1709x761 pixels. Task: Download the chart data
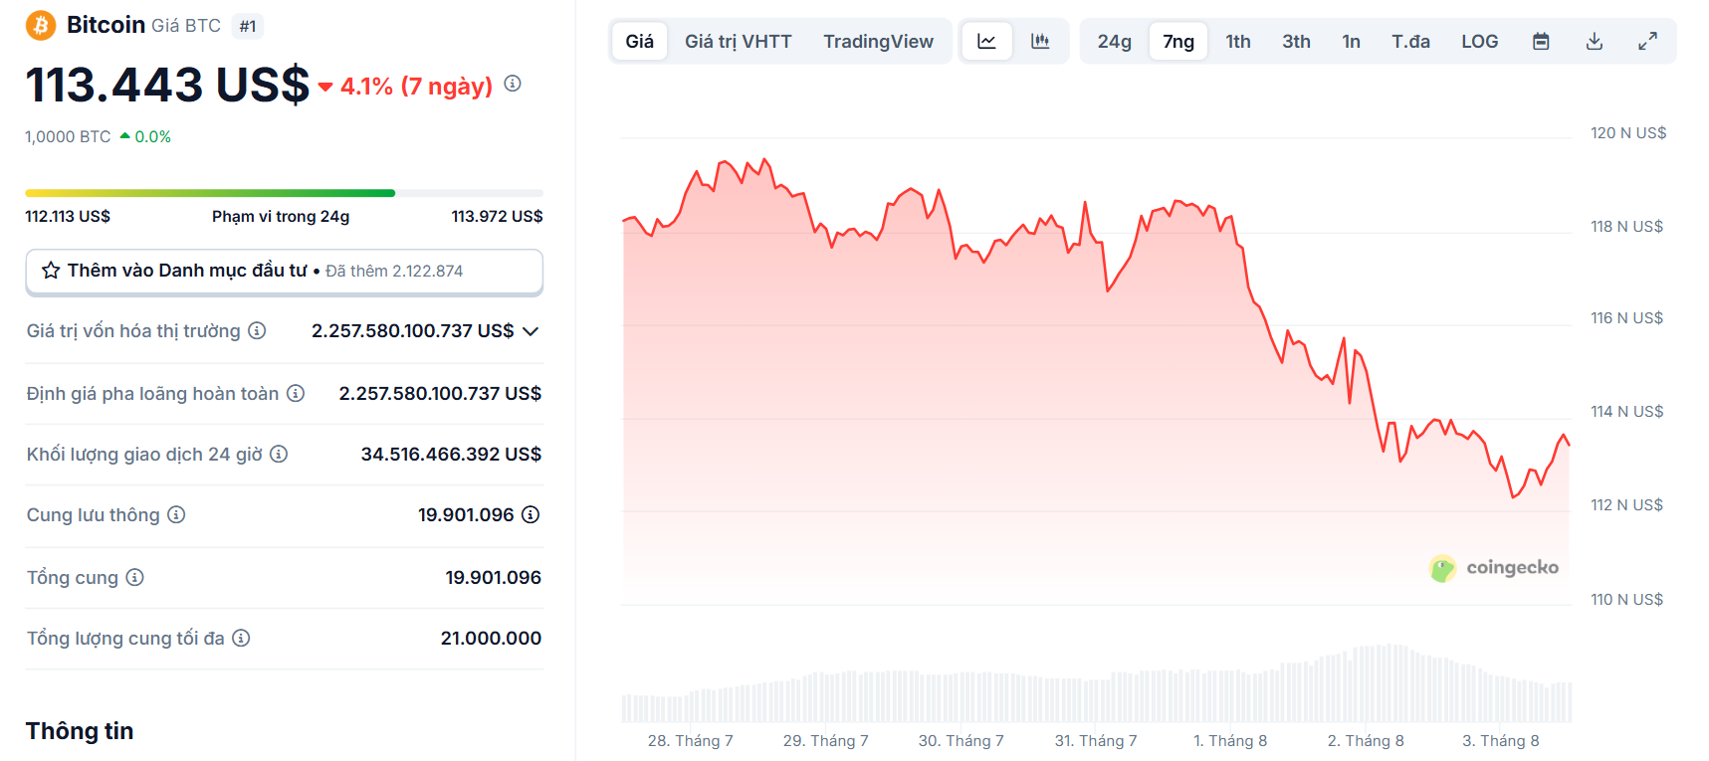[x=1595, y=42]
